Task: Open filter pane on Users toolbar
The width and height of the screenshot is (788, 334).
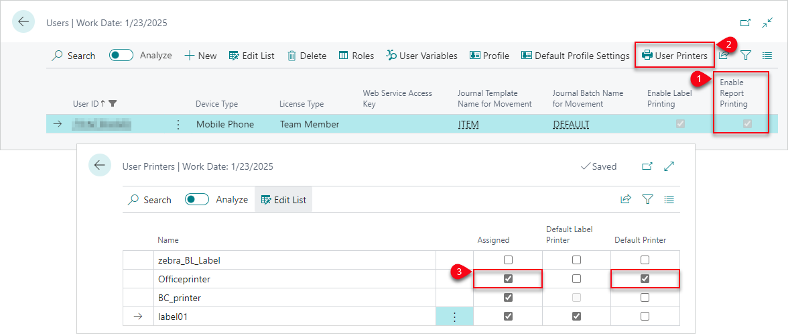Action: click(x=746, y=56)
